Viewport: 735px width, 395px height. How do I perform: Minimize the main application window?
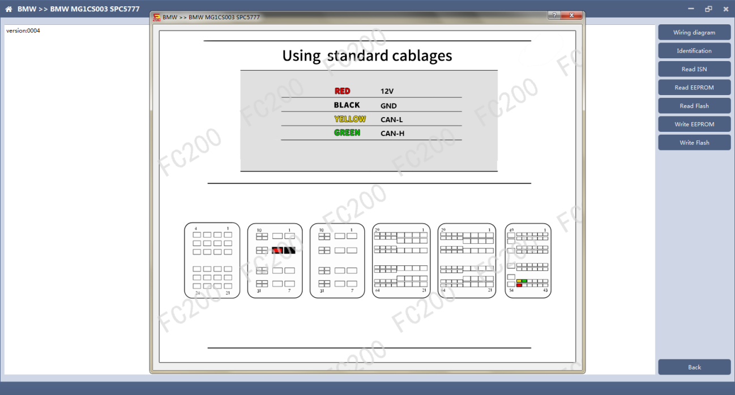[x=691, y=9]
